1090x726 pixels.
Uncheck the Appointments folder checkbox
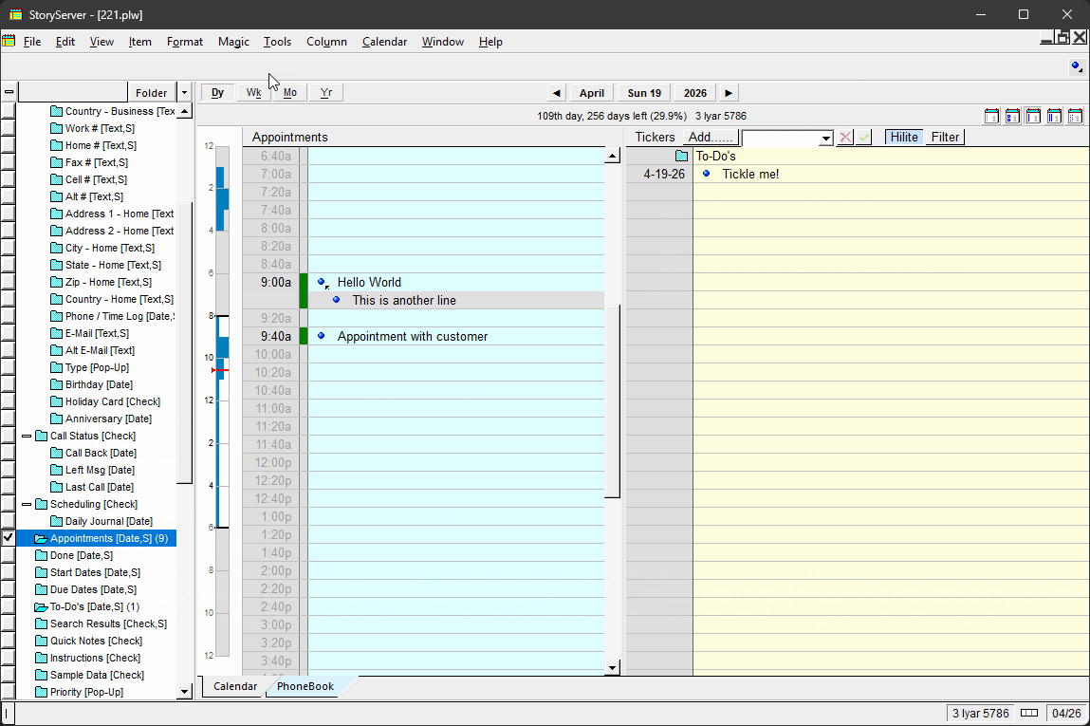[x=9, y=537]
